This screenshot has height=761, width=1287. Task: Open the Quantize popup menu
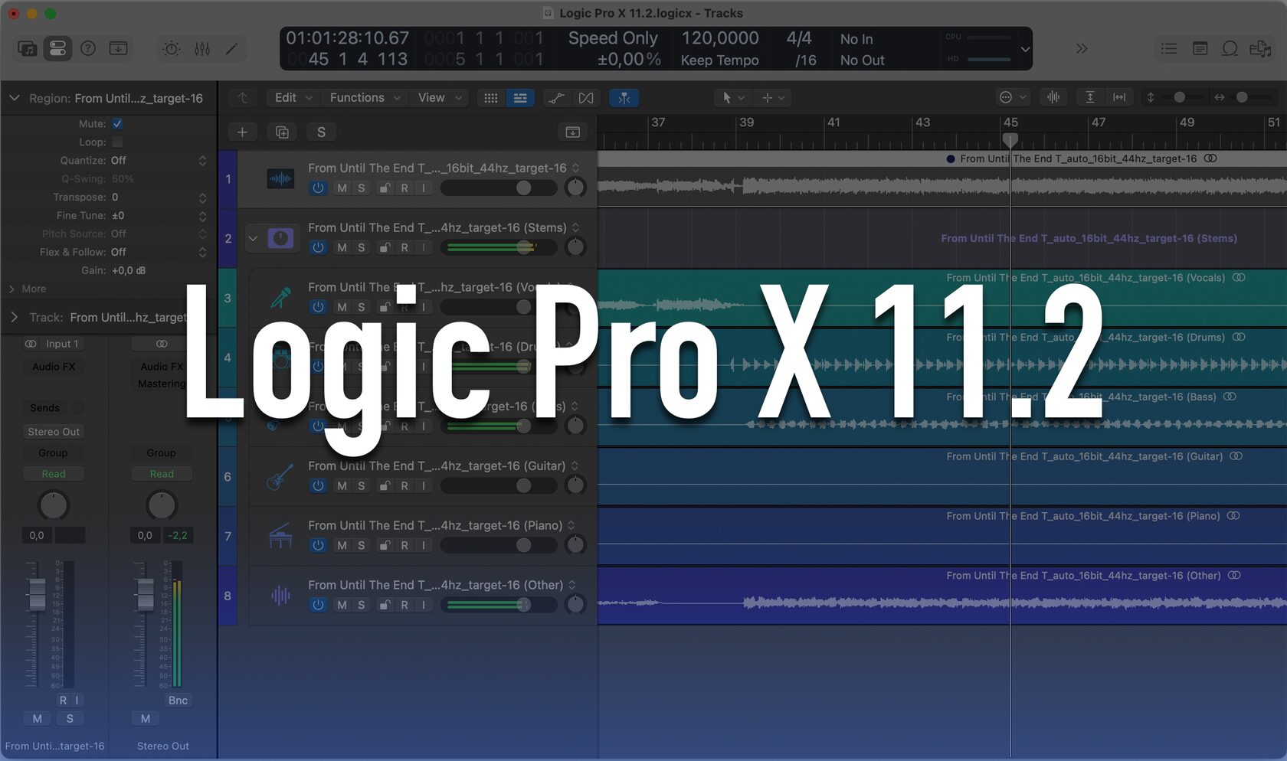click(x=159, y=161)
